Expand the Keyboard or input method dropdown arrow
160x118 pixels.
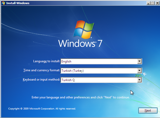click(x=139, y=80)
